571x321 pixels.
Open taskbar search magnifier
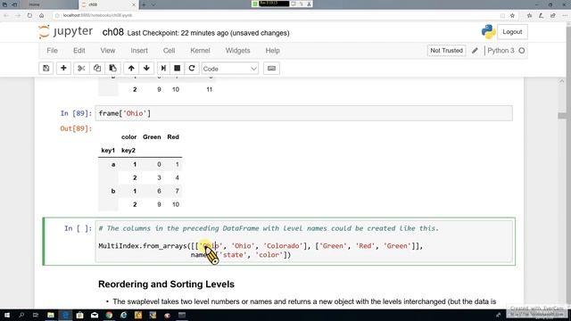[21, 315]
